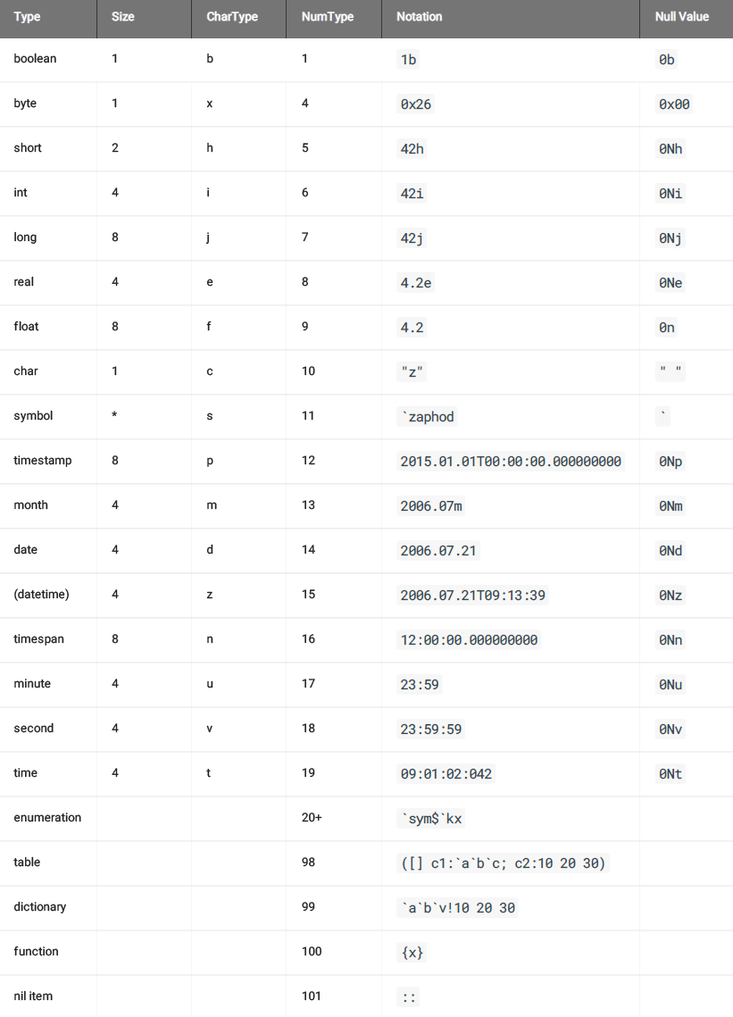Click the Notation column header
Screen dimensions: 733x1017
pos(420,17)
